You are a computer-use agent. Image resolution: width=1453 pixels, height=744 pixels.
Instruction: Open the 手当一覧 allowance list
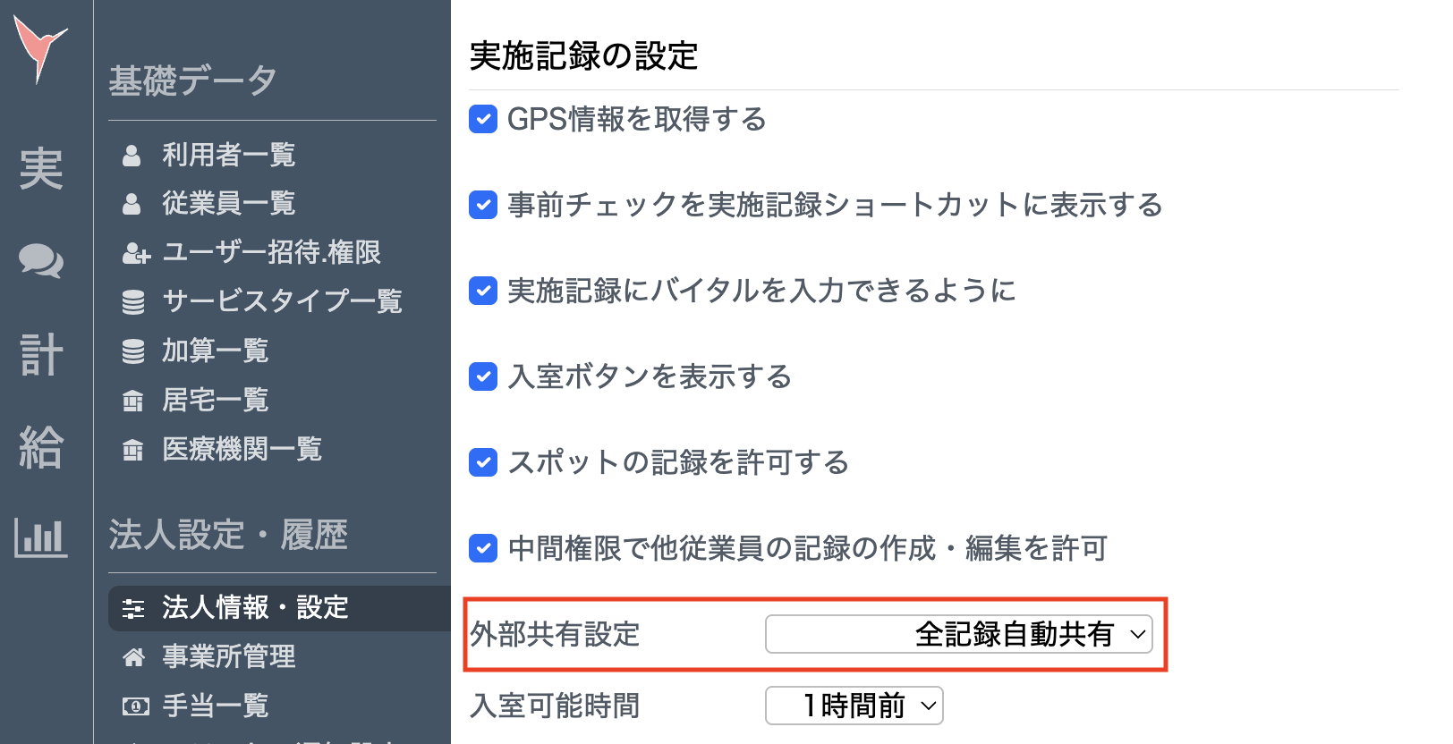click(x=215, y=706)
